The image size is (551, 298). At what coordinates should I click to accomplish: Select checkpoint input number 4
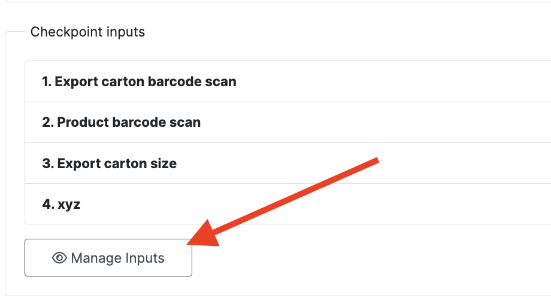pos(61,204)
